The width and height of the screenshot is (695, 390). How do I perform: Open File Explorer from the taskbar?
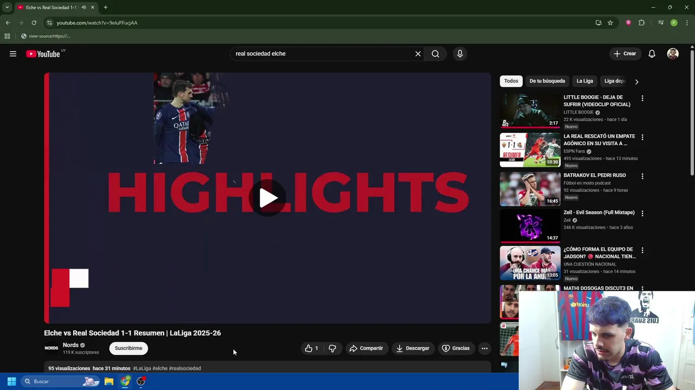click(109, 381)
